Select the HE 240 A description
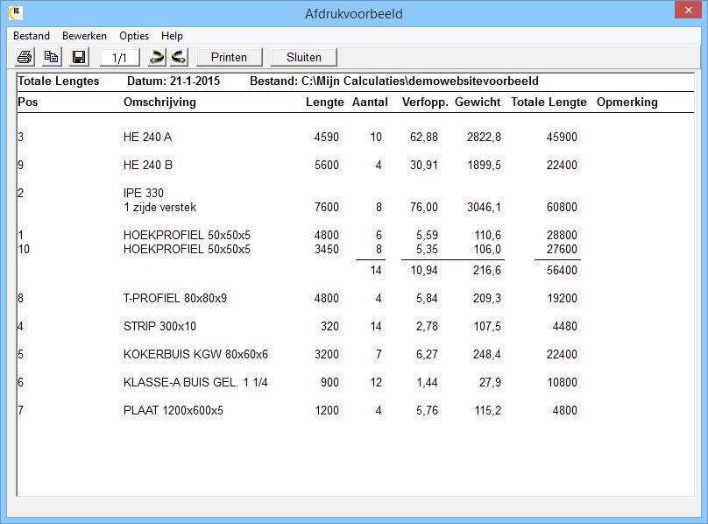Screen dimensions: 708x524 (x=148, y=137)
